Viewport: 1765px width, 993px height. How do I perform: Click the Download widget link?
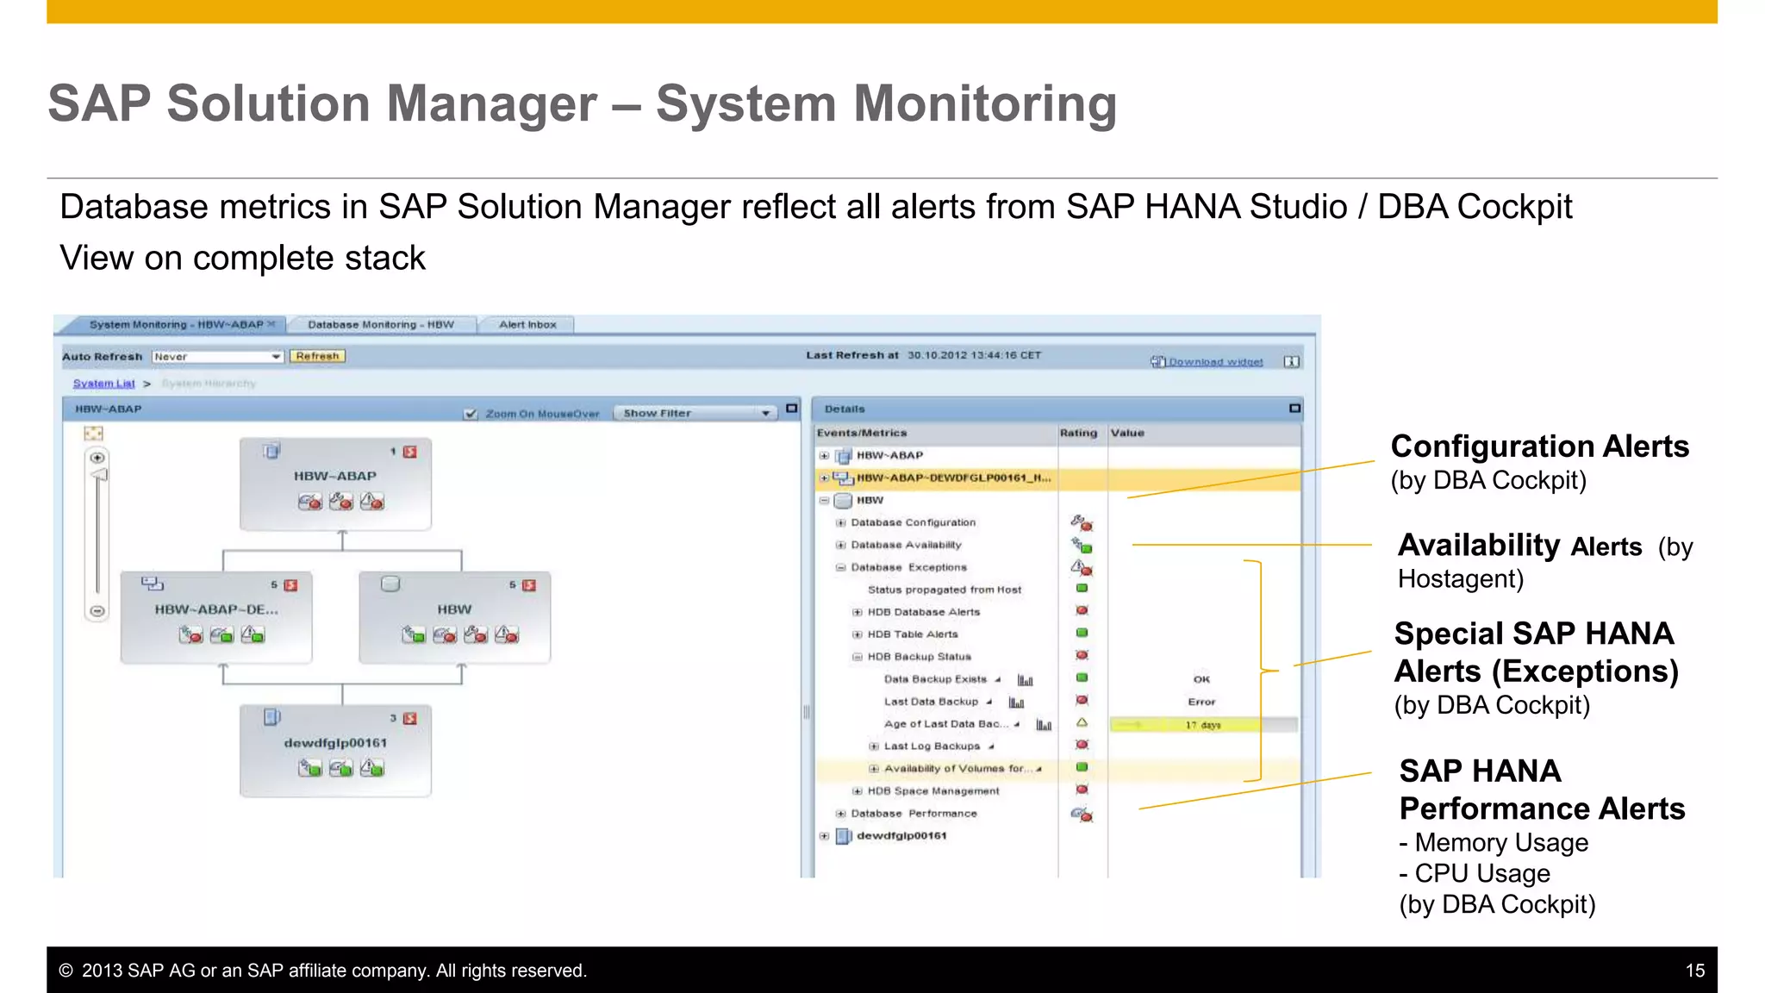(1215, 362)
